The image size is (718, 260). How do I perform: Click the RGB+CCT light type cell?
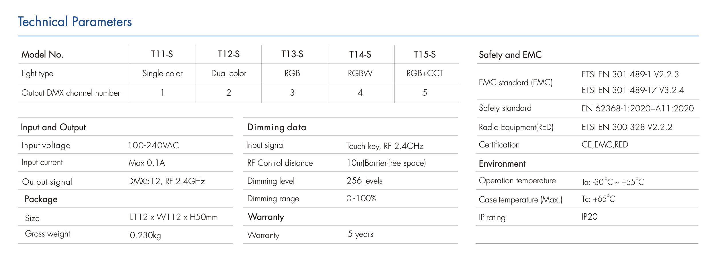[425, 73]
